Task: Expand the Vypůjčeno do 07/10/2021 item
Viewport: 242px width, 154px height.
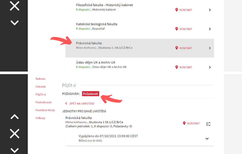Action: coord(207,139)
